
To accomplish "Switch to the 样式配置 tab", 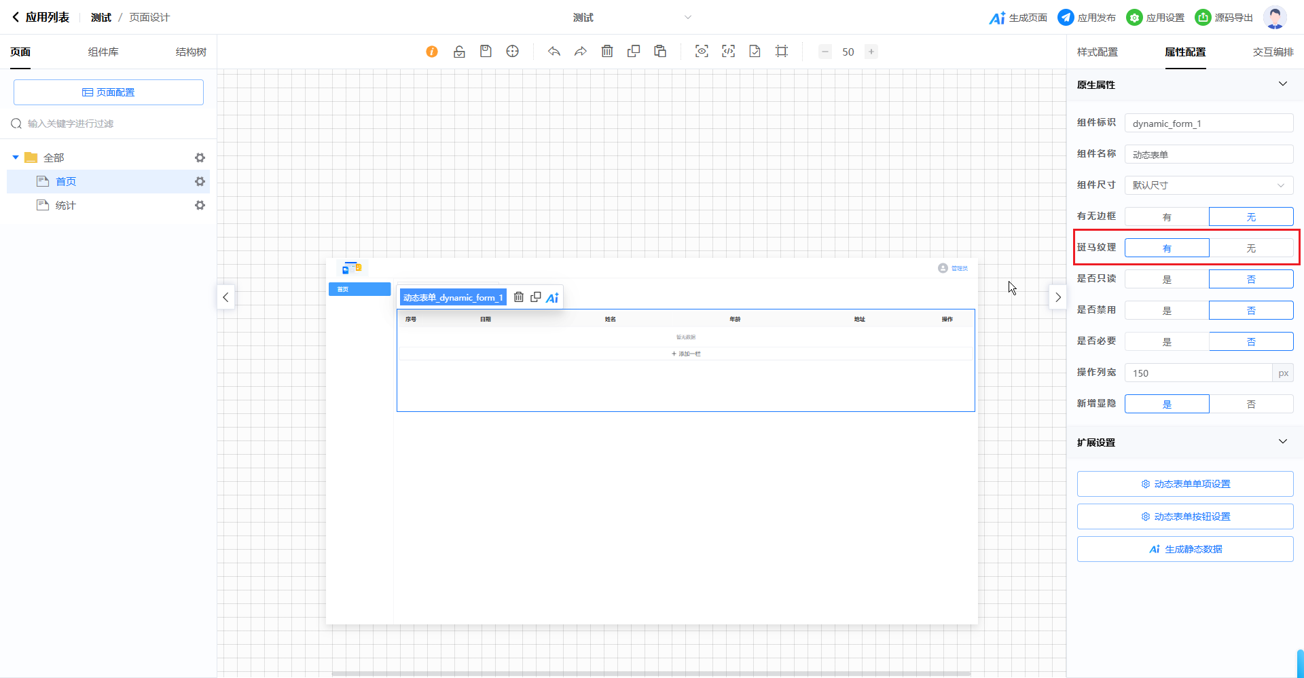I will click(x=1097, y=52).
